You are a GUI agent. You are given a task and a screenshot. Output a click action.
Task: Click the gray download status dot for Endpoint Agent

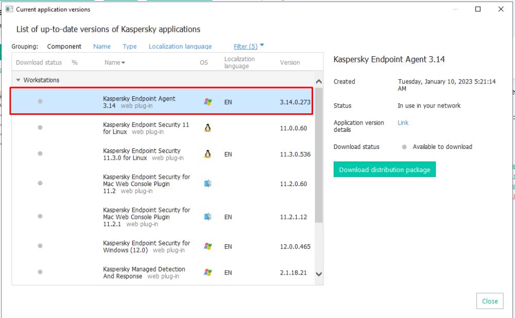coord(40,102)
